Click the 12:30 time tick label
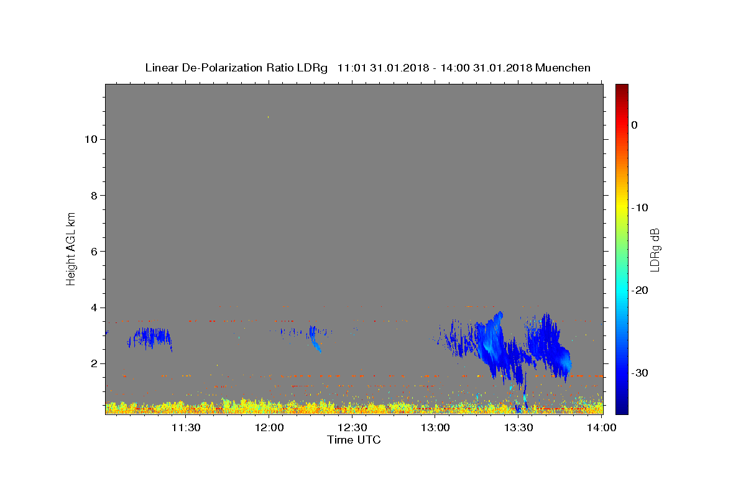 [352, 427]
